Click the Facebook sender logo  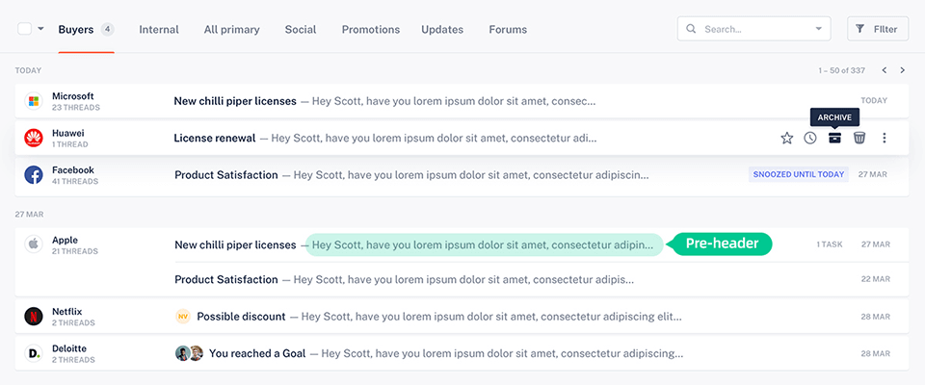33,175
